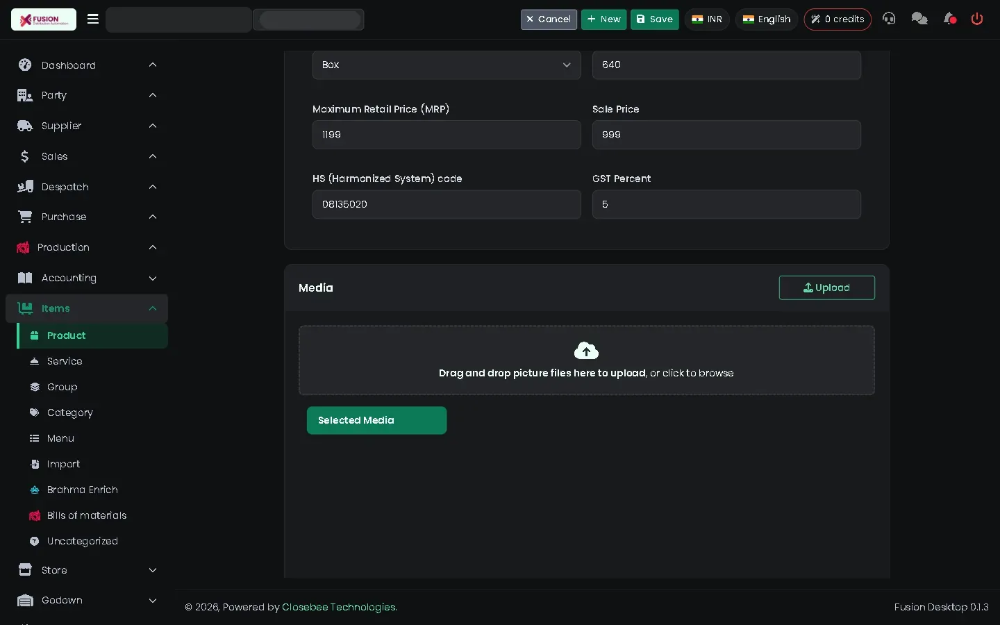Focus the Sale Price field
The height and width of the screenshot is (625, 1000).
(x=726, y=135)
